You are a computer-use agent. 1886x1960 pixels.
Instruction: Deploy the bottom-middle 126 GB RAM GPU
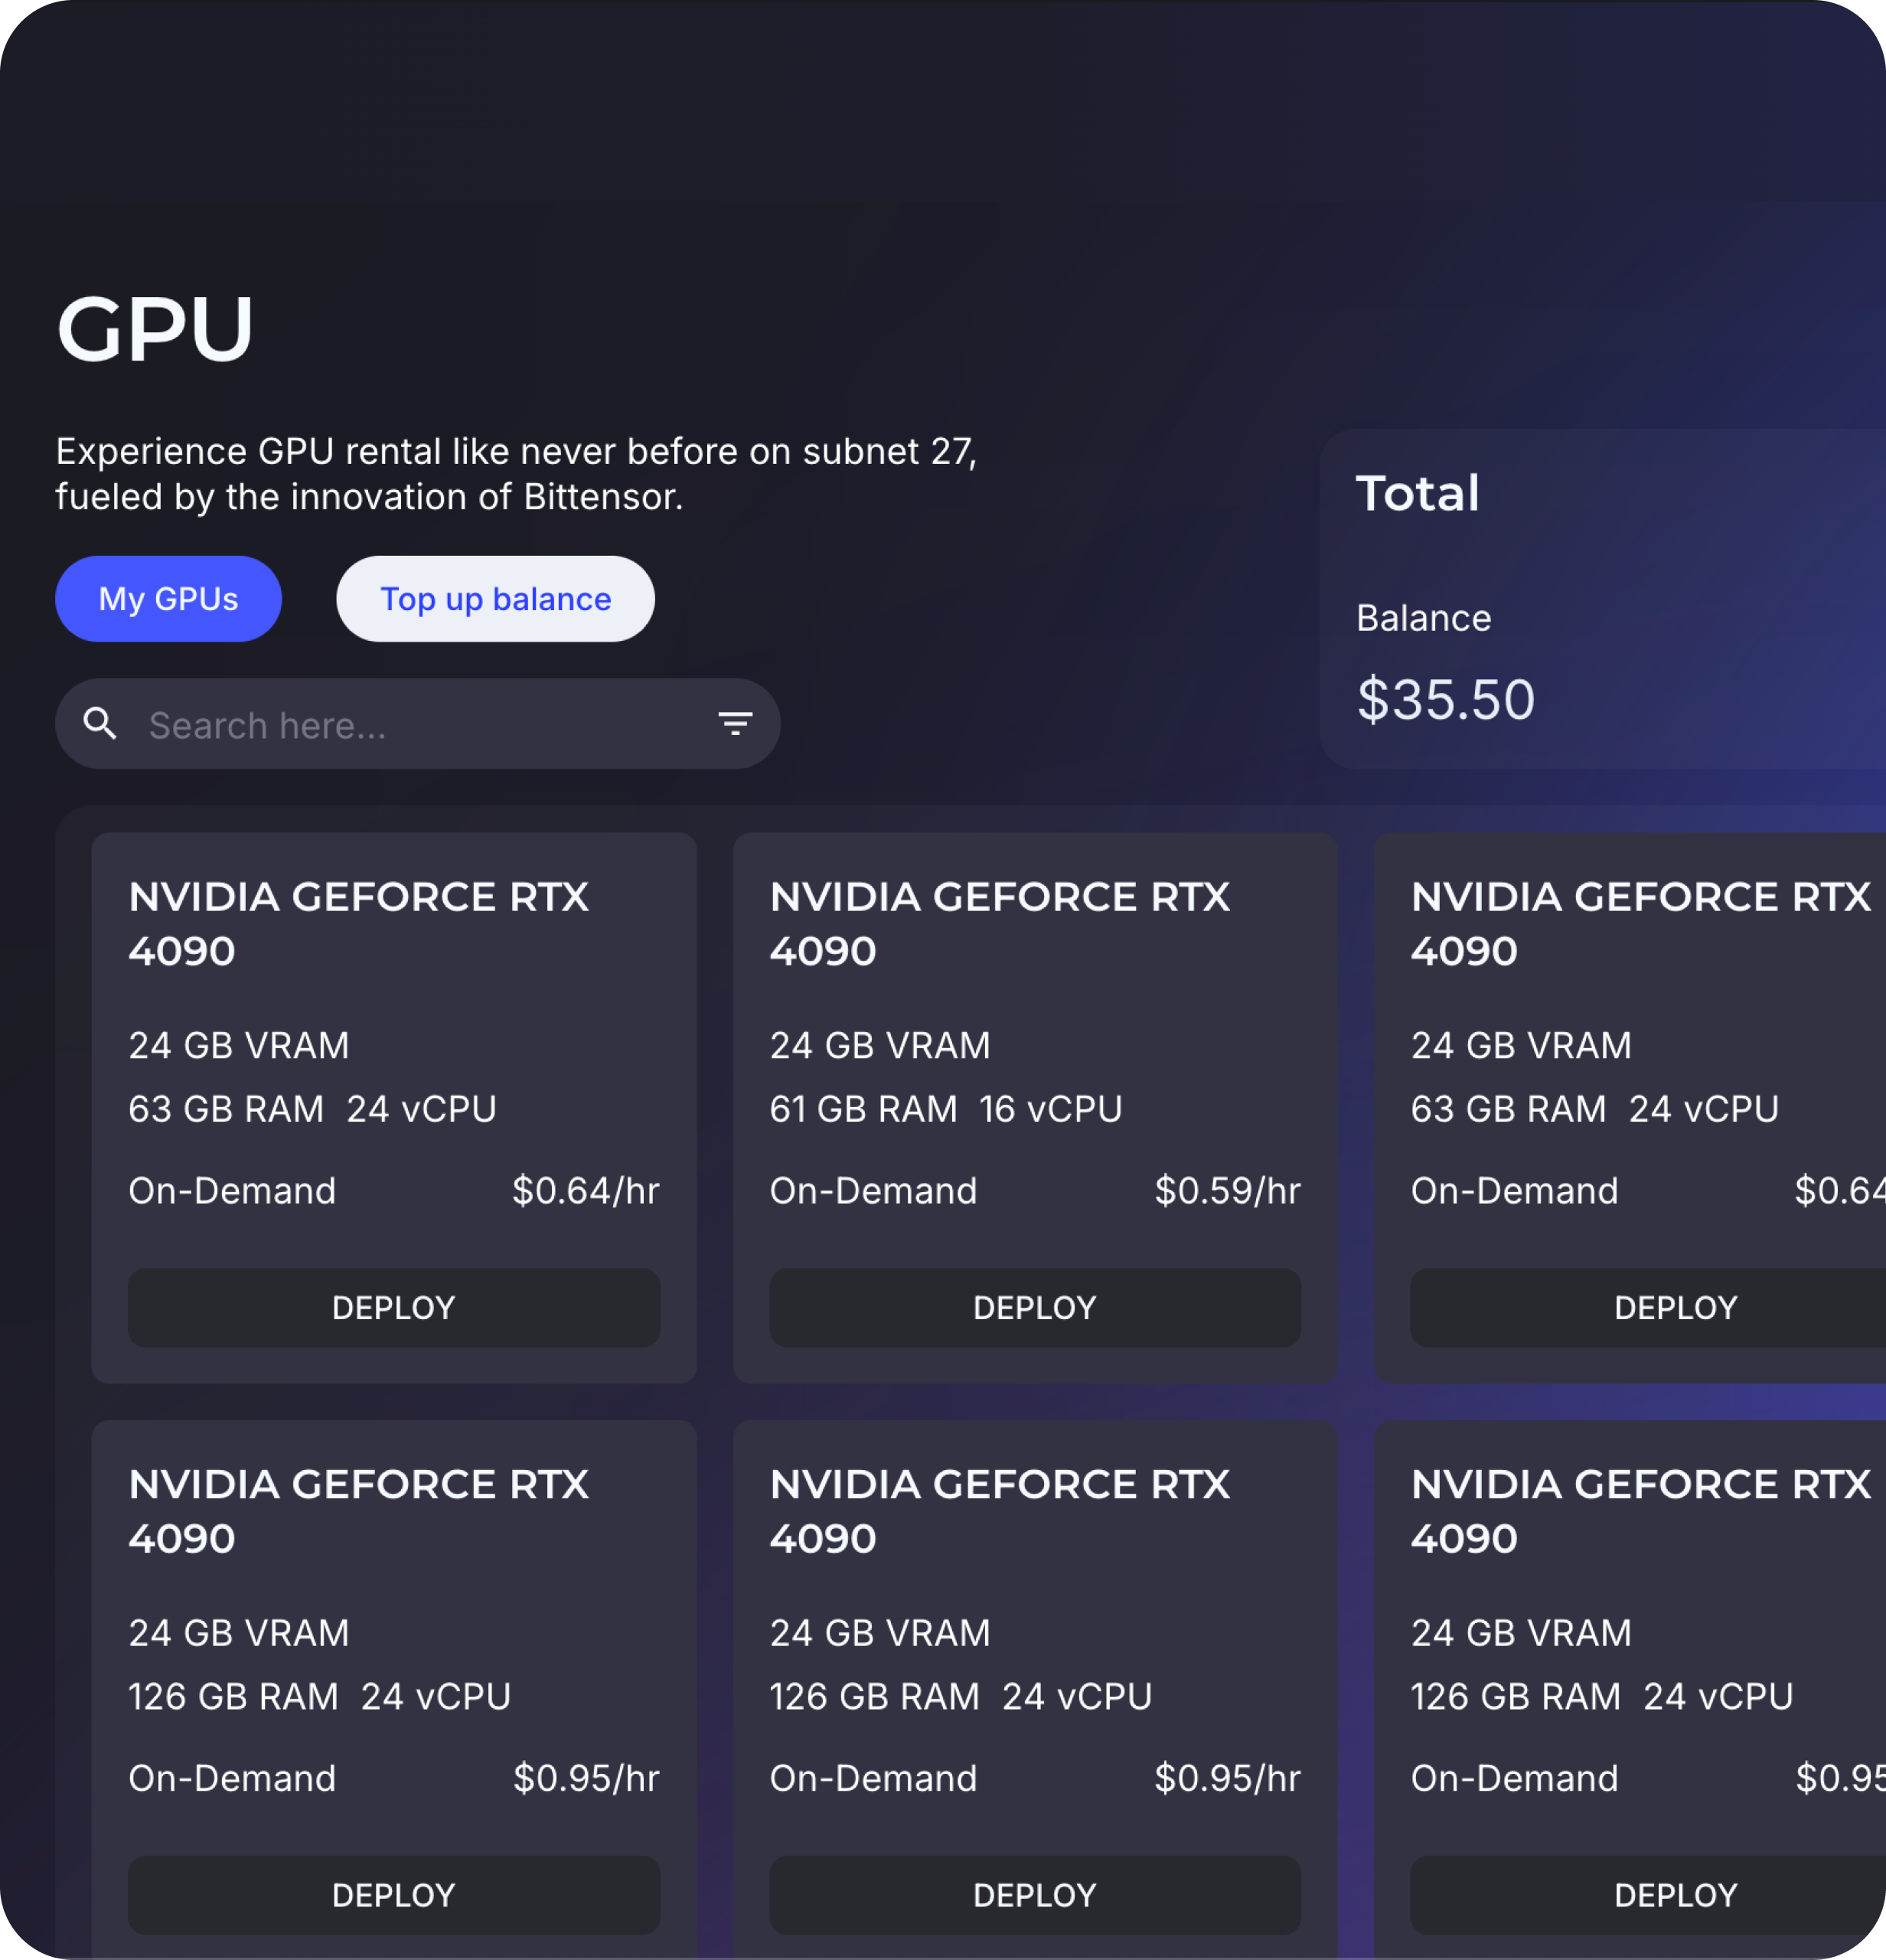tap(1036, 1895)
